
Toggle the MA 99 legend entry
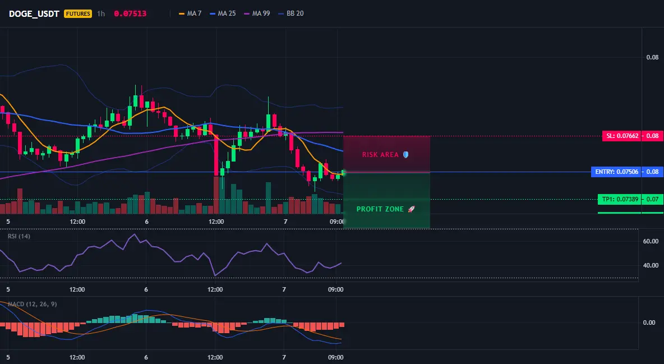click(257, 13)
